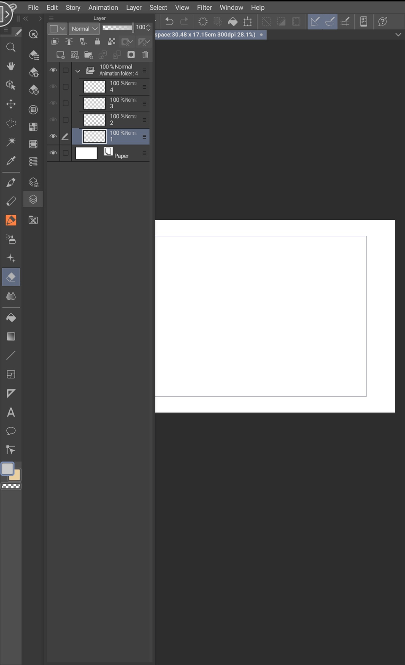Toggle Lock Layer padlock icon
Image resolution: width=405 pixels, height=665 pixels.
click(97, 41)
